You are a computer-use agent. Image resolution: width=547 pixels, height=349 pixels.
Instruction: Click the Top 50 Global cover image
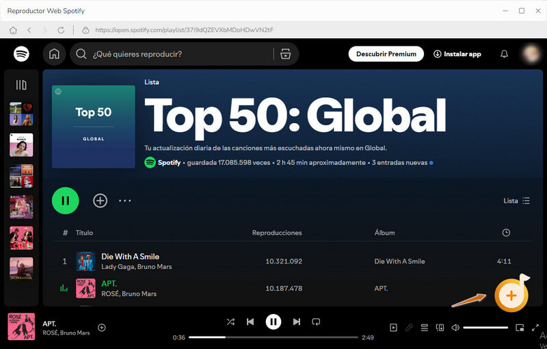click(x=94, y=127)
